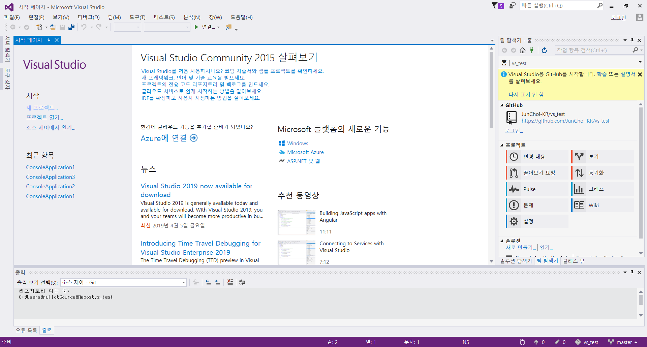Open 설정 (Settings) gear tile

point(537,221)
